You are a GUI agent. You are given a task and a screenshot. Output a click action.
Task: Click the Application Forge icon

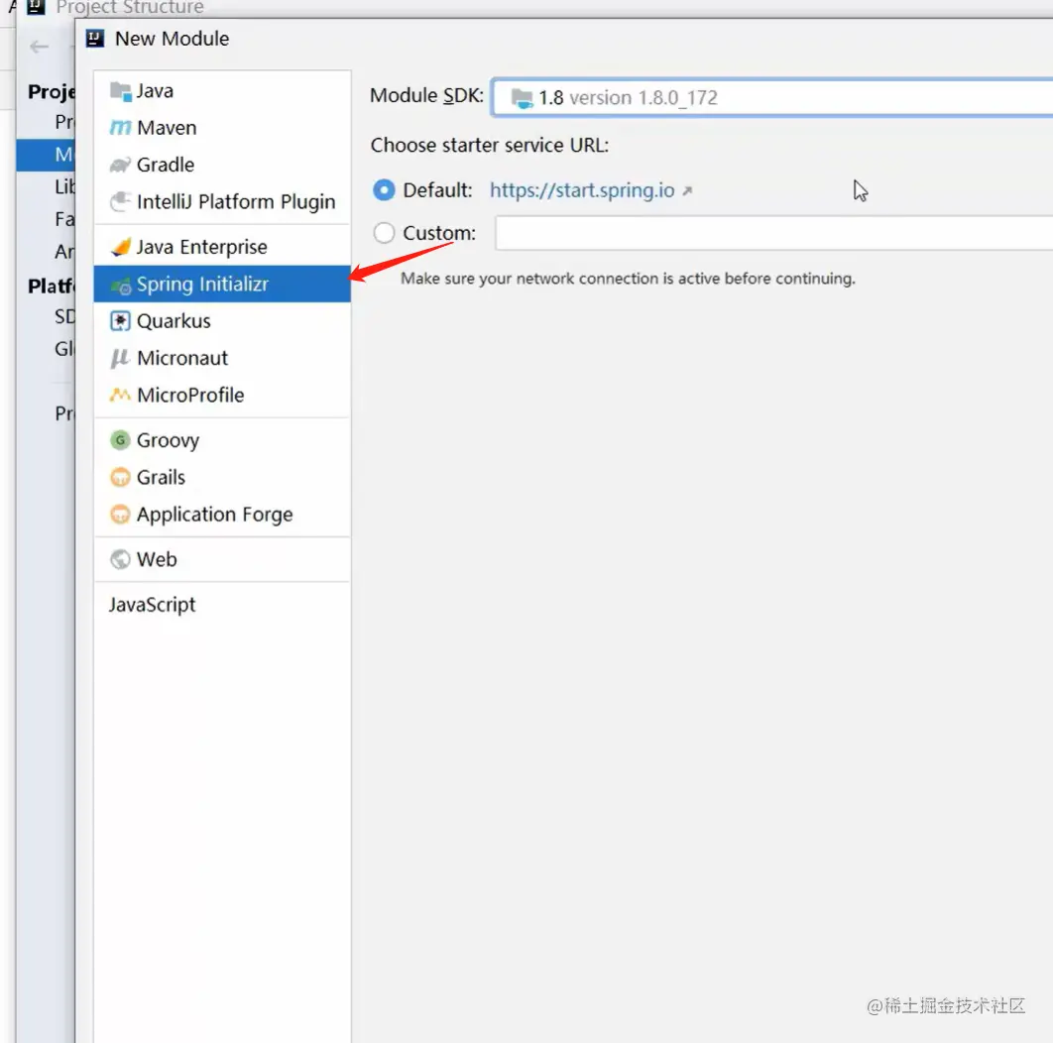click(x=120, y=514)
